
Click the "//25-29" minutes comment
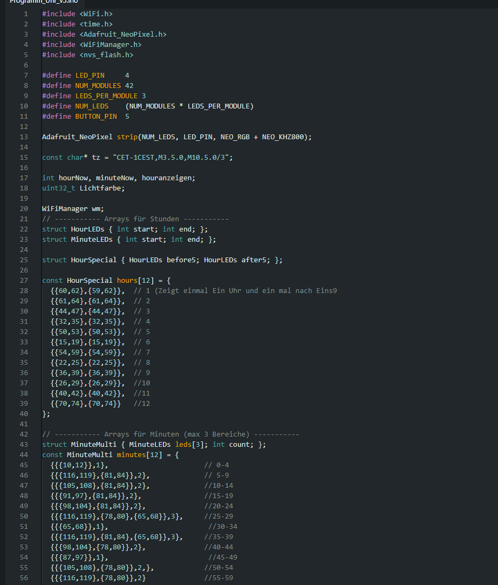click(219, 516)
